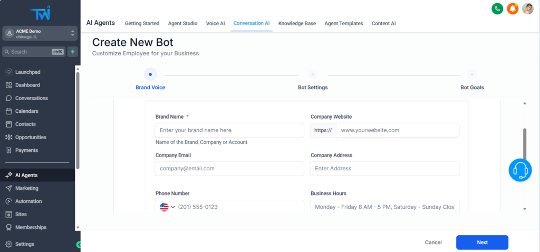Click the sidebar vertical scrollbar thumb
This screenshot has height=252, width=540.
point(78,121)
